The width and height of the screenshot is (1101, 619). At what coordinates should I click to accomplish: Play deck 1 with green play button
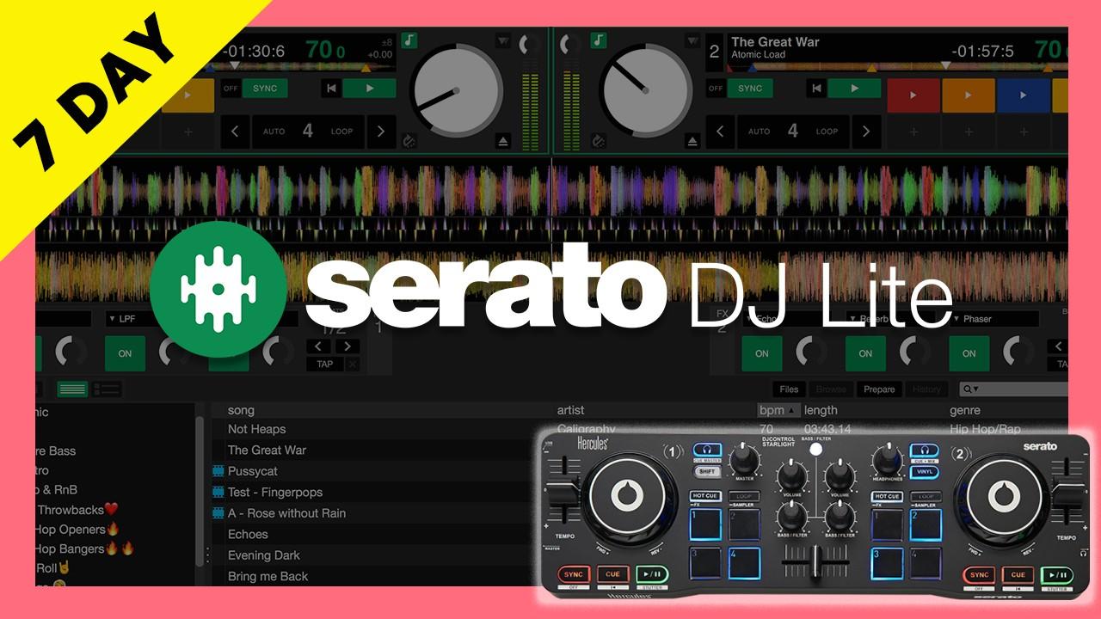click(370, 88)
